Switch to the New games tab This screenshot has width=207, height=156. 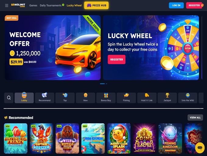86,98
